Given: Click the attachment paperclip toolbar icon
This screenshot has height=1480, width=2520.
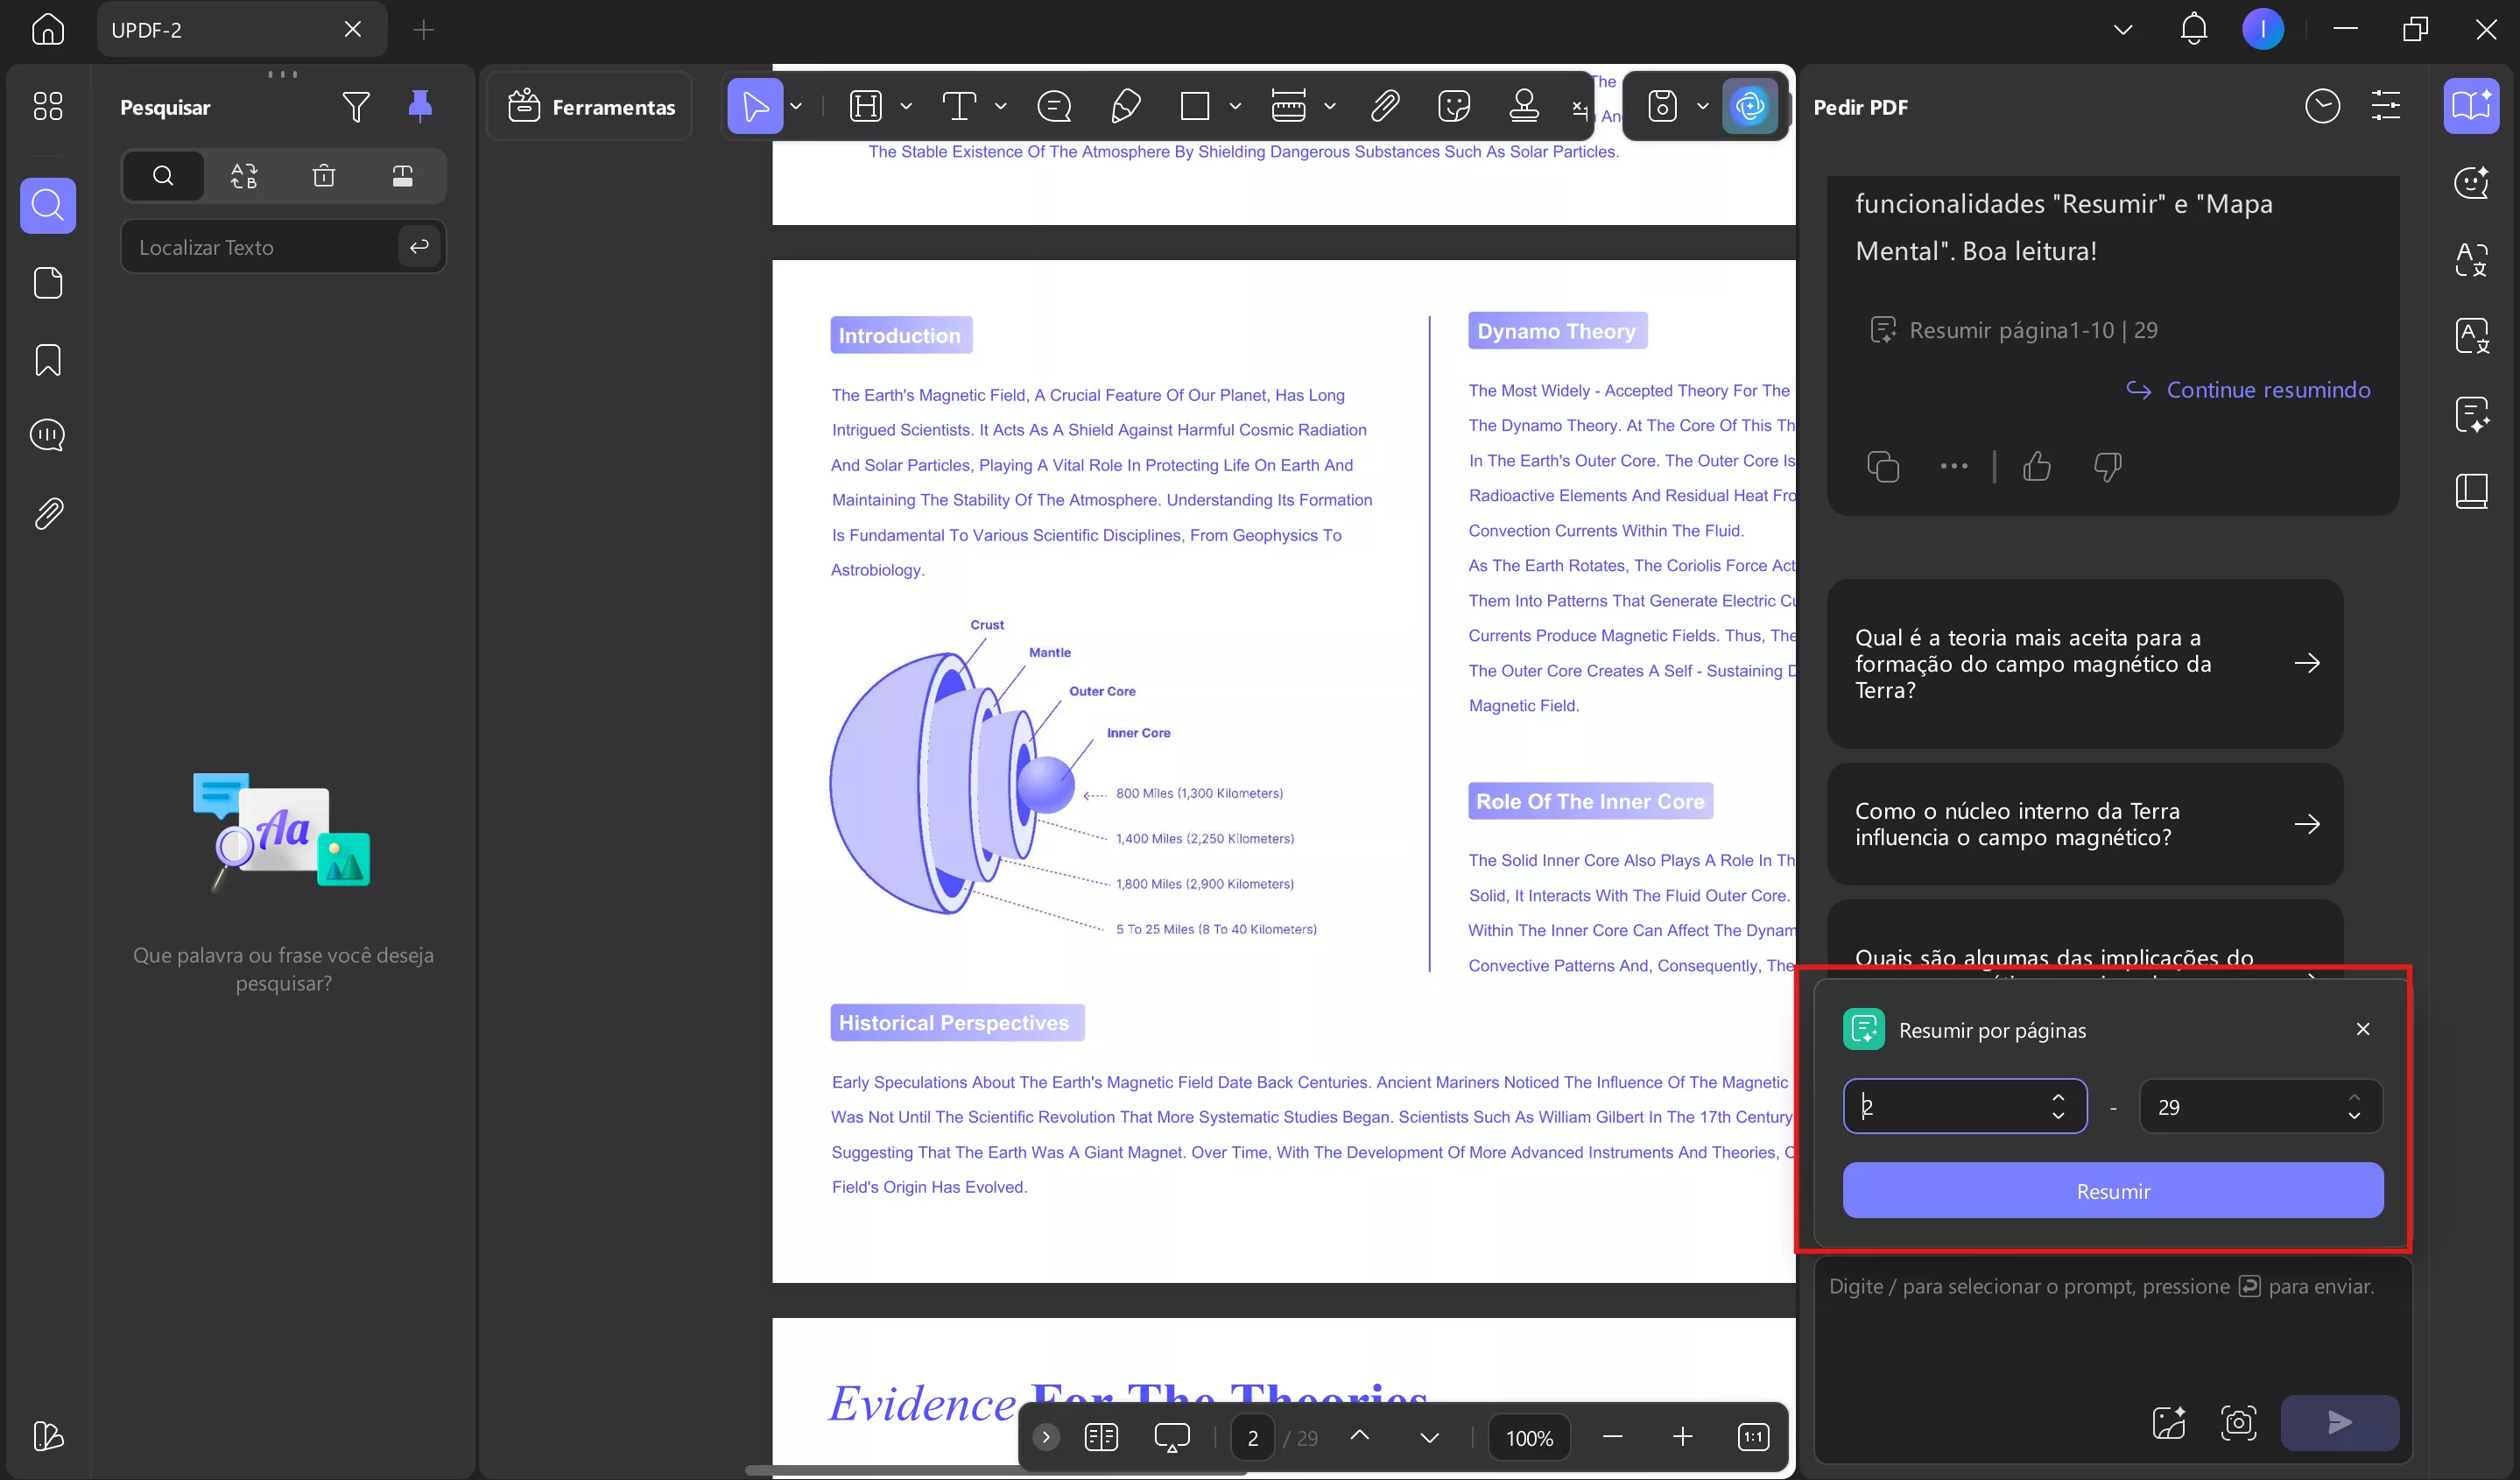Looking at the screenshot, I should click(1384, 106).
